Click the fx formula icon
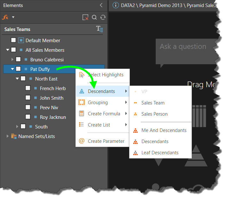227x200 pixels. 6,17
